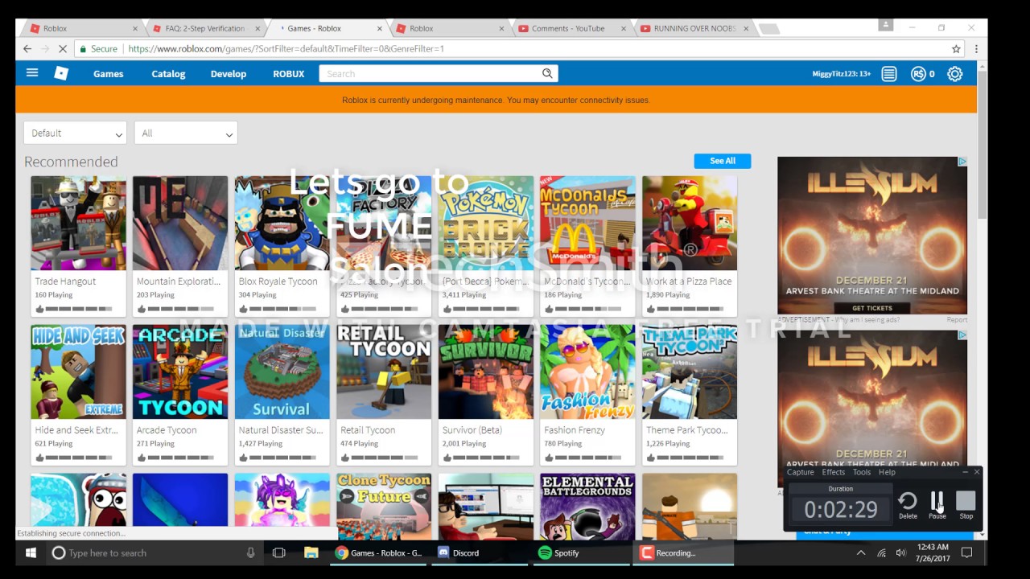Open Task View on taskbar

[x=279, y=552]
